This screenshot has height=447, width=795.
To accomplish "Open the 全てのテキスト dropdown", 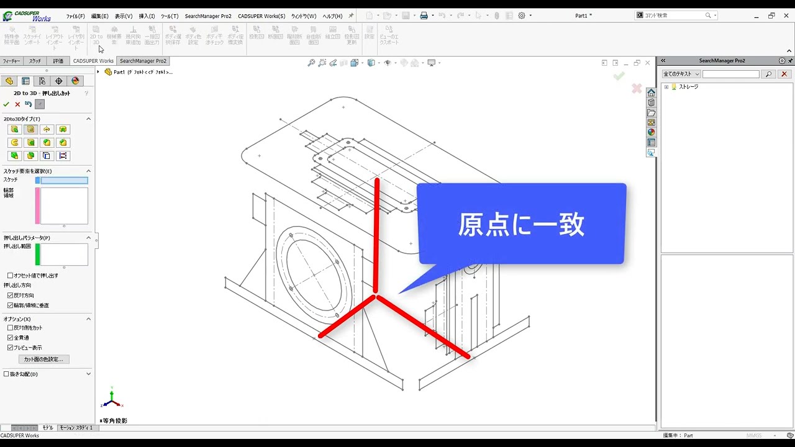I will tap(681, 74).
